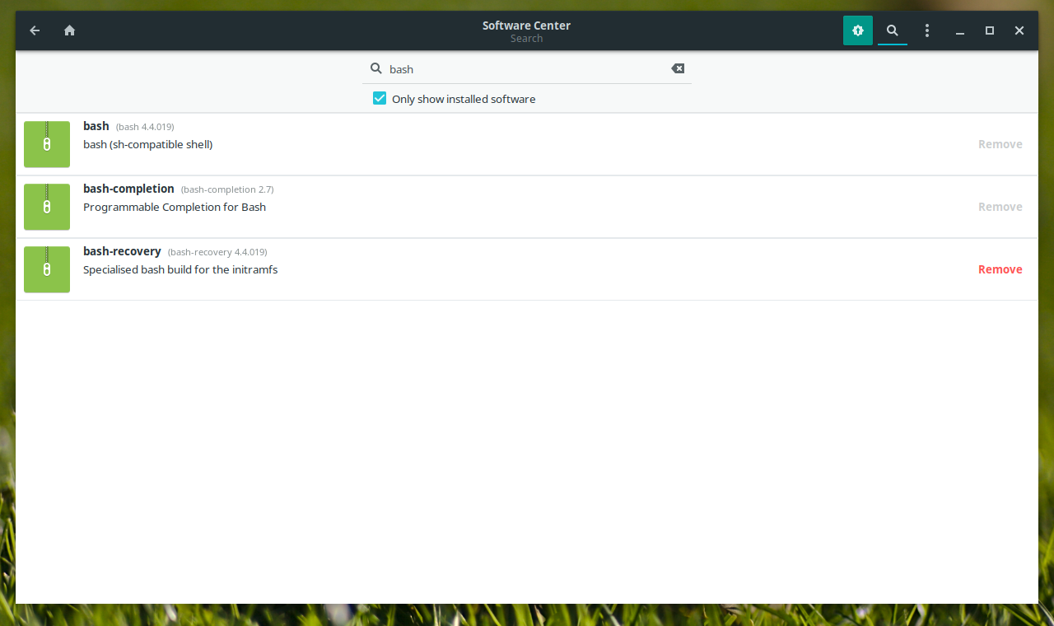The height and width of the screenshot is (626, 1054).
Task: Click the 'Only show installed software' label
Action: point(464,99)
